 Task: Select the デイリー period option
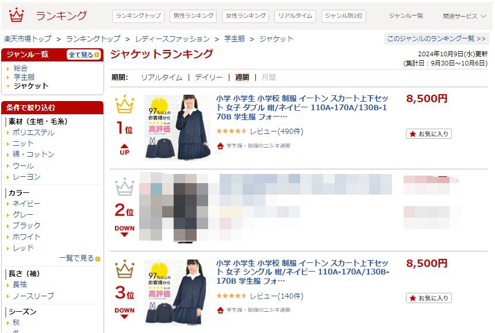pyautogui.click(x=208, y=78)
